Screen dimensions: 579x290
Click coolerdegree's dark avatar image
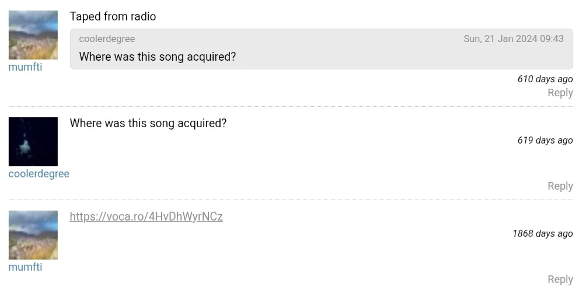coord(33,141)
